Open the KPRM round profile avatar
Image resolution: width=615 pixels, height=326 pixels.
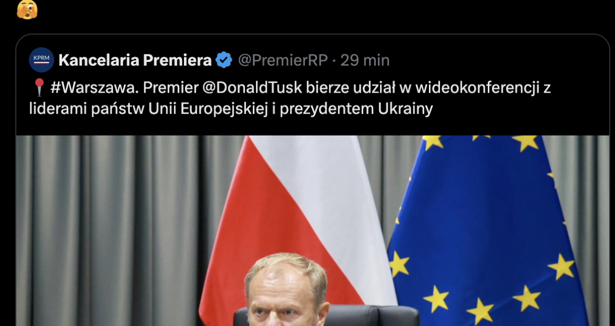click(x=41, y=60)
